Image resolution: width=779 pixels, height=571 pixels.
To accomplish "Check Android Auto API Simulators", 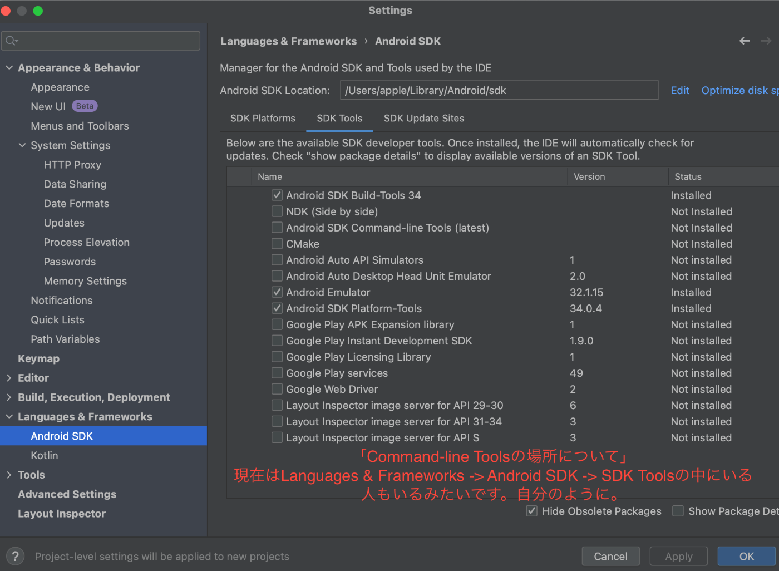I will [x=277, y=260].
